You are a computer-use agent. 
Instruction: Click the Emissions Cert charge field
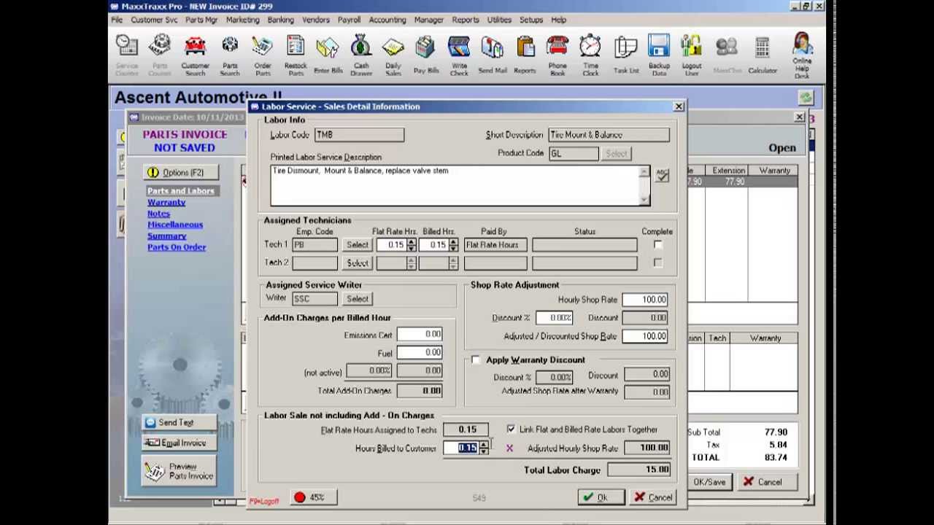coord(420,335)
